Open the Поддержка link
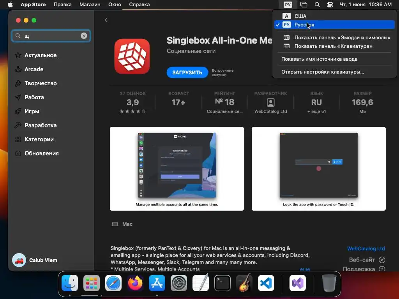Image resolution: width=399 pixels, height=299 pixels. click(364, 269)
